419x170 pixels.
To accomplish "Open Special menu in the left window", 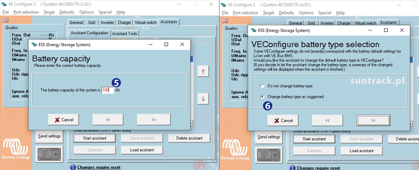I will pos(105,12).
